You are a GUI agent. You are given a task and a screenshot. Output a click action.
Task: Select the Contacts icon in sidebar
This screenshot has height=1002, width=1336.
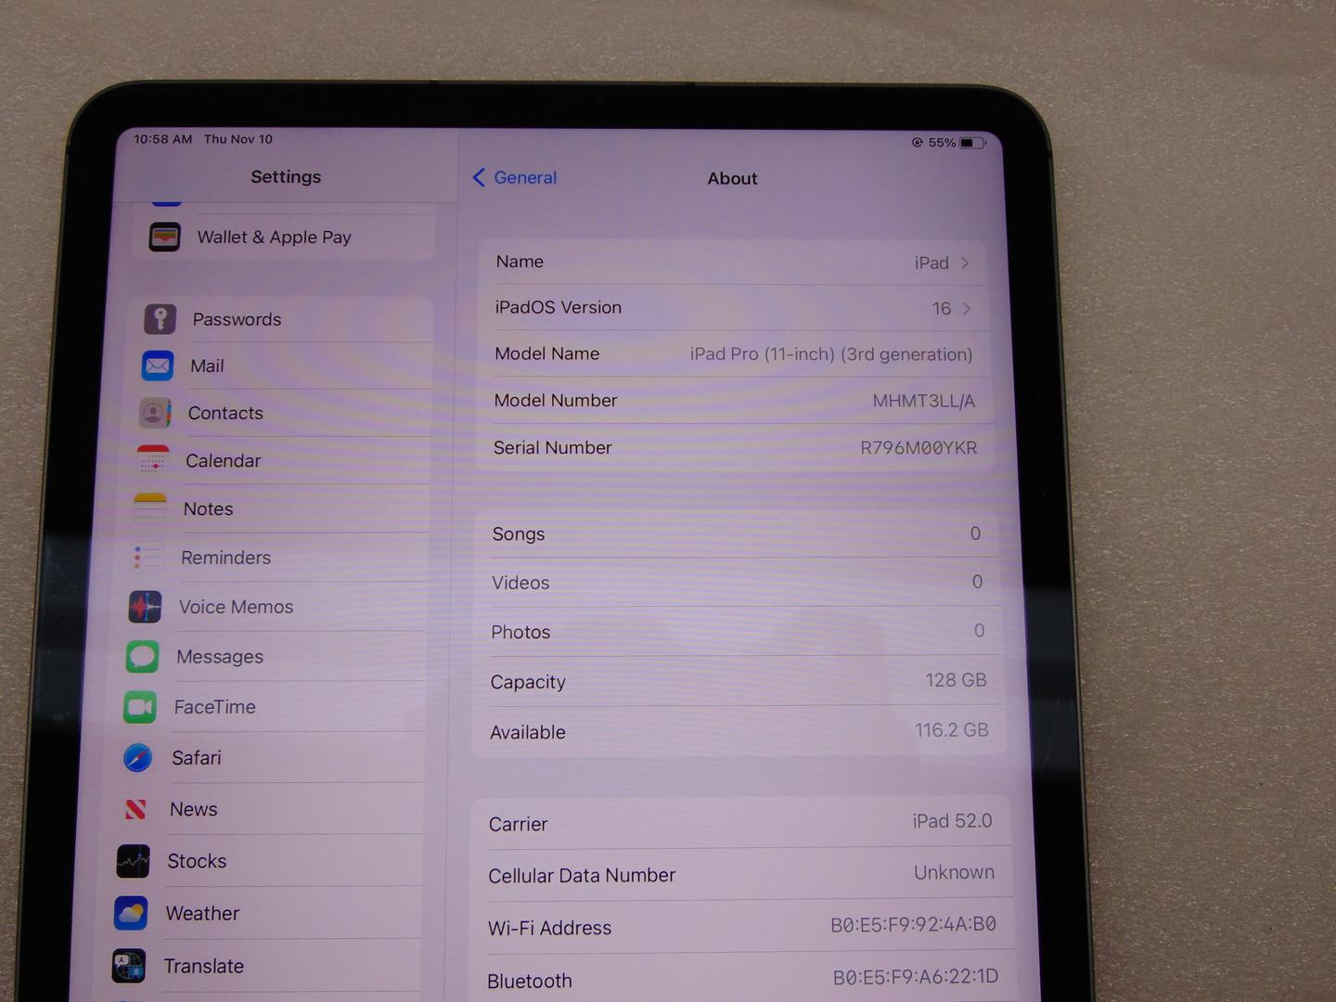[x=155, y=413]
